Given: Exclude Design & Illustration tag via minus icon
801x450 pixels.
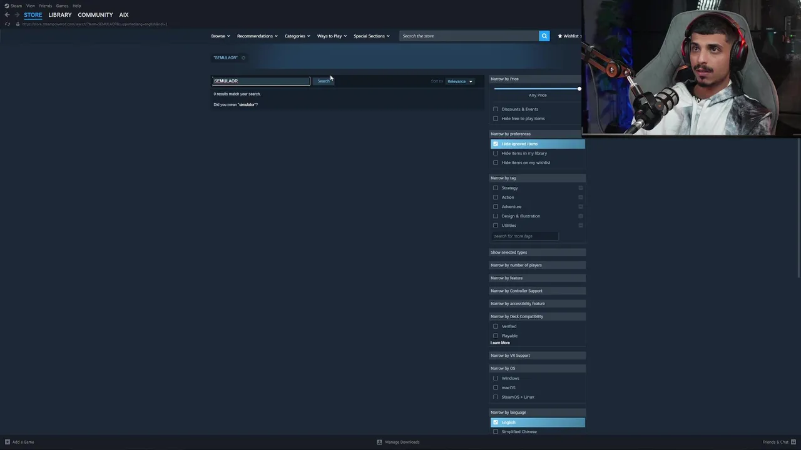Looking at the screenshot, I should [581, 216].
